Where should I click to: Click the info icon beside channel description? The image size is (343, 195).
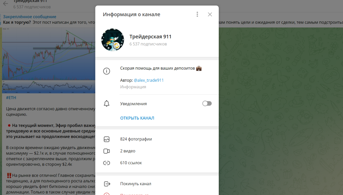pos(107,71)
